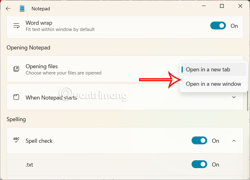250x180 pixels.
Task: Click the Opening files setting title
Action: point(42,66)
